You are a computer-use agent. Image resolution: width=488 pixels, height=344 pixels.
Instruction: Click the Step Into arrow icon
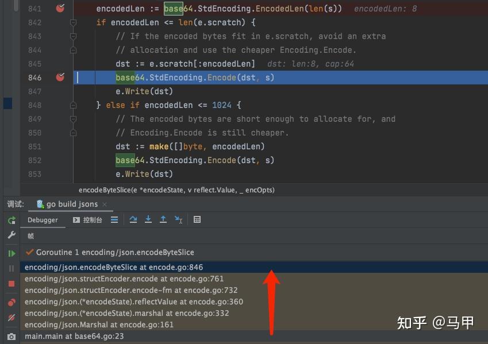(148, 219)
